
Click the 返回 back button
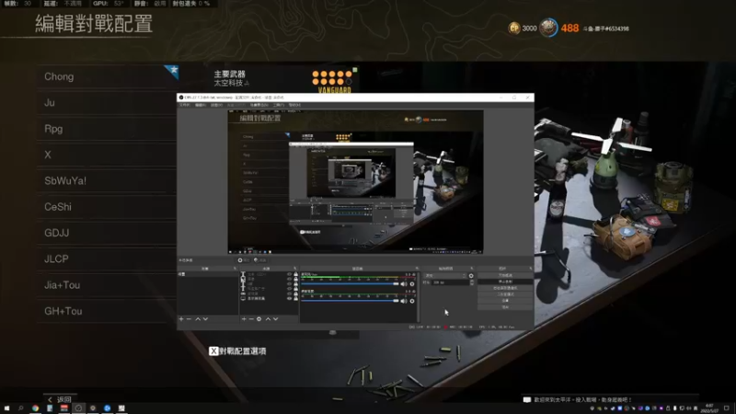60,399
